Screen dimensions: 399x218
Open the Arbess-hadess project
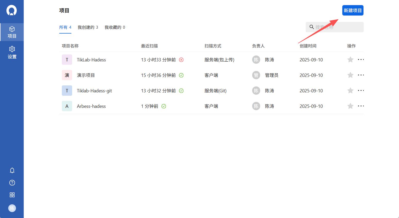coord(91,106)
